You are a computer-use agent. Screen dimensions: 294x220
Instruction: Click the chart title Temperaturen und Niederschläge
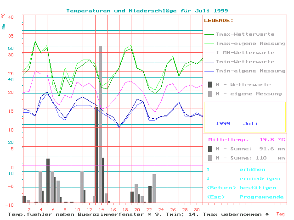point(147,11)
